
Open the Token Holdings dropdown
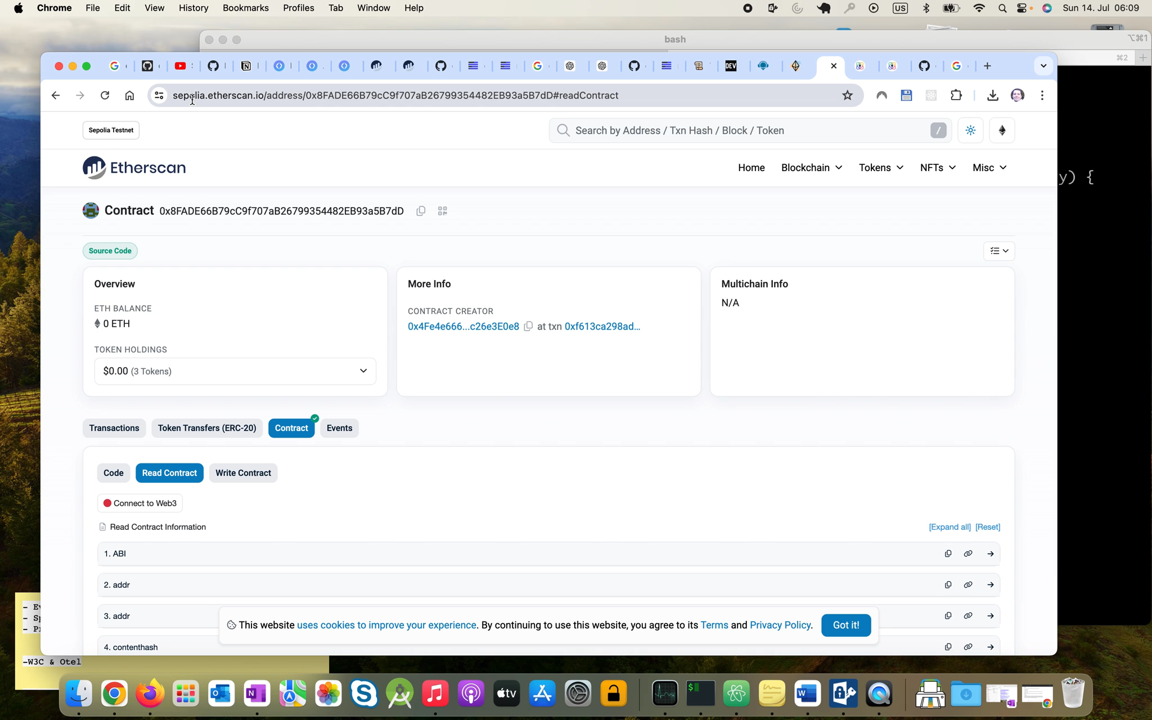pos(235,371)
